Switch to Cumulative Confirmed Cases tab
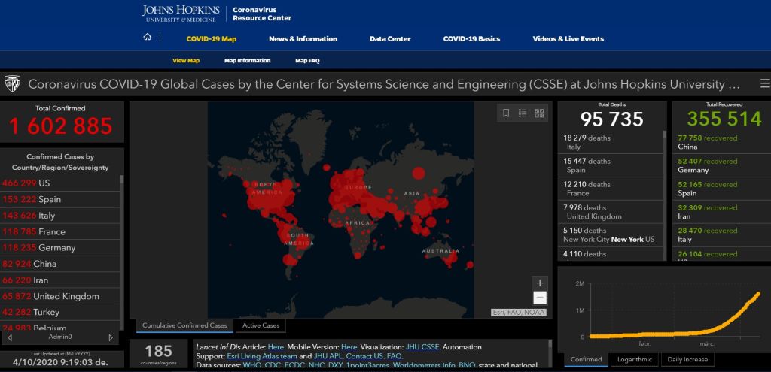The image size is (771, 372). coord(185,325)
